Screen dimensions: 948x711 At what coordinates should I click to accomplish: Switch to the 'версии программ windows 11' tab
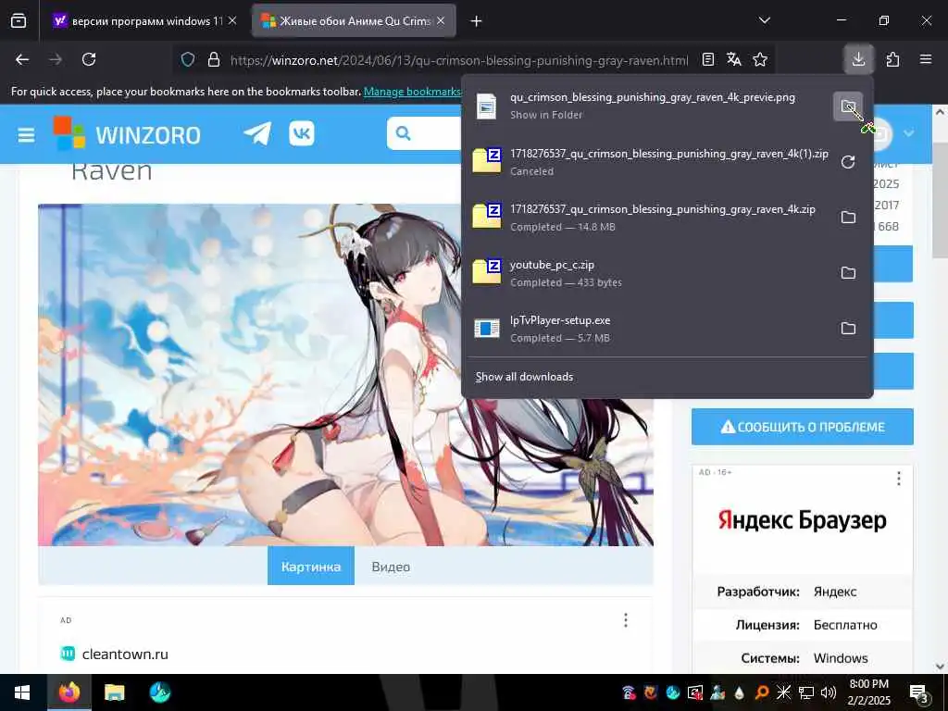pyautogui.click(x=145, y=21)
